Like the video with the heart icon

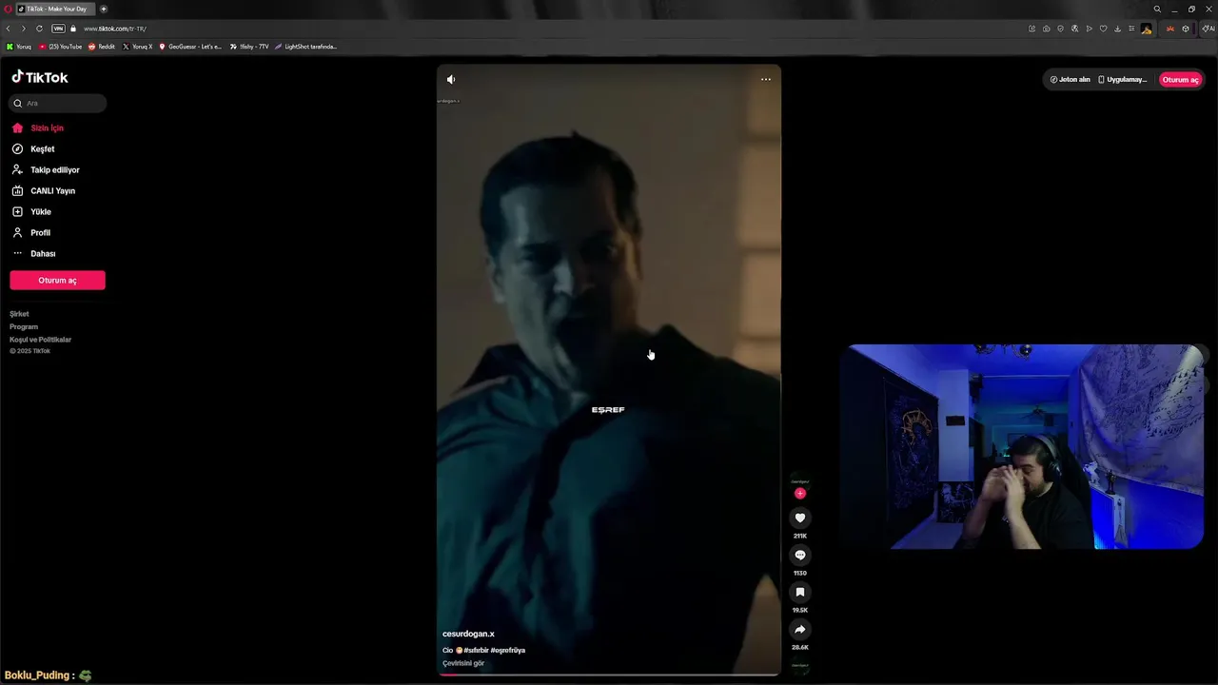(800, 518)
